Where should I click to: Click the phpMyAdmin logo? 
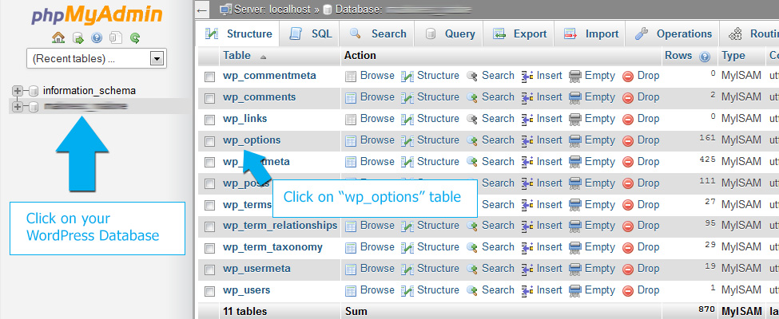pos(97,15)
